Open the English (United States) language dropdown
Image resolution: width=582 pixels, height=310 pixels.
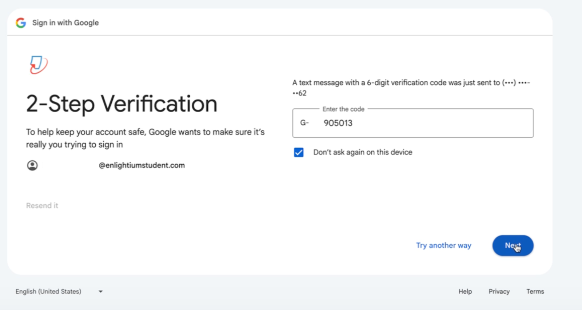[x=59, y=291]
